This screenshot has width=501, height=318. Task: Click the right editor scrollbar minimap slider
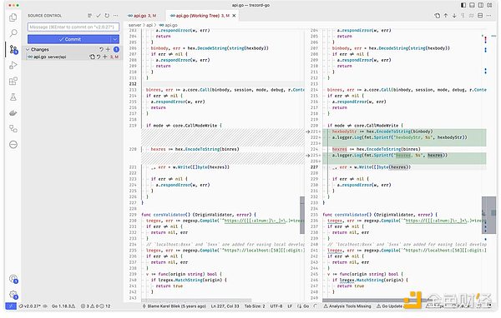488,215
